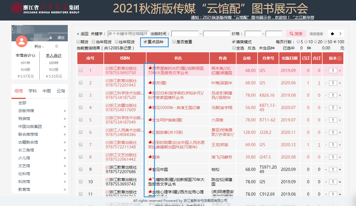Click the edit icon beside 复本 header
356x206 pixels.
[x=339, y=58]
